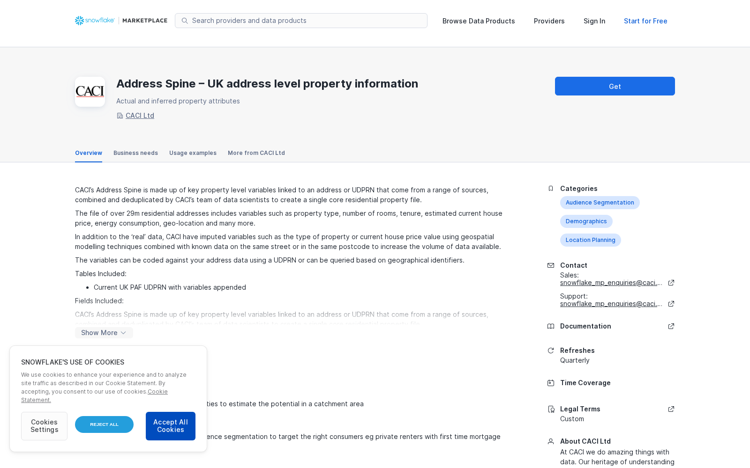This screenshot has height=468, width=750.
Task: Switch to the Overview tab
Action: pos(89,153)
